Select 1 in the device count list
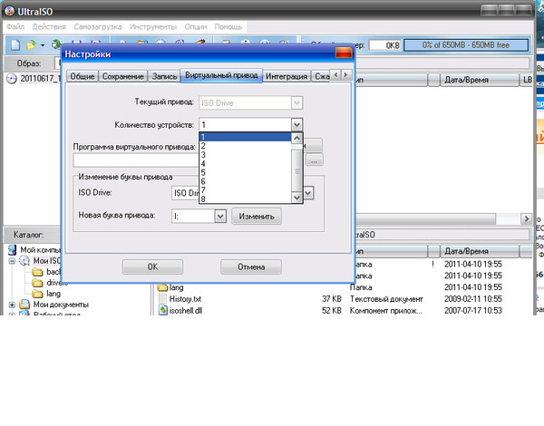 click(246, 137)
